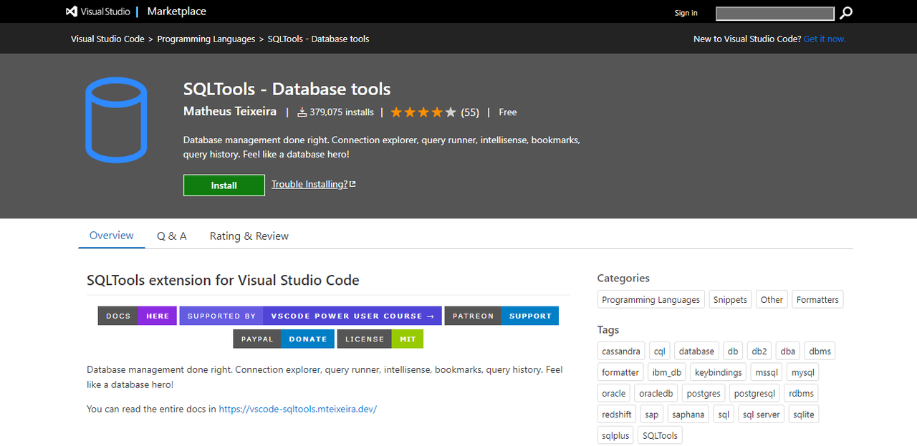Click the green Install button
Viewport: 917px width, 446px height.
click(224, 185)
